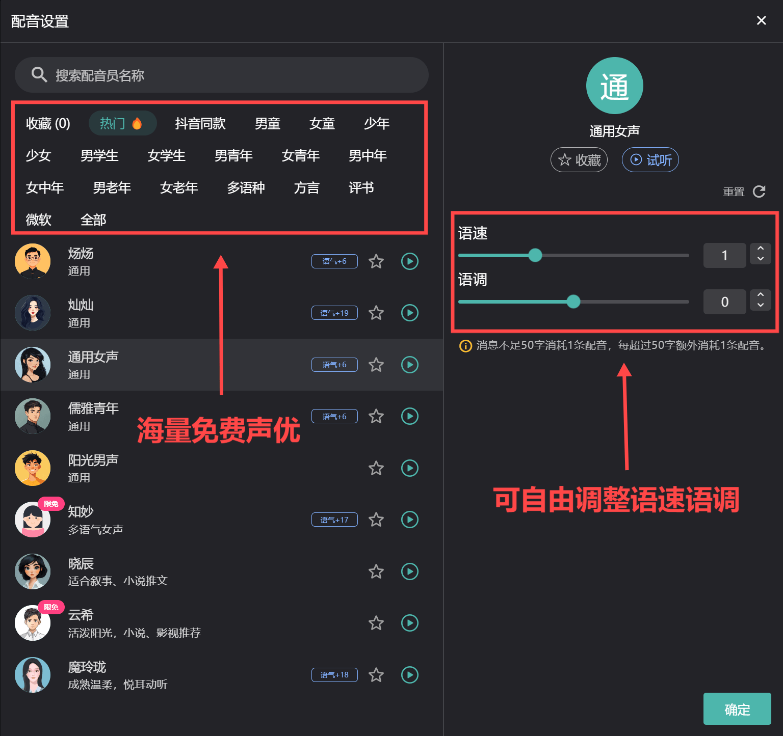This screenshot has height=736, width=783.
Task: Play the 云希 voice sample
Action: click(409, 623)
